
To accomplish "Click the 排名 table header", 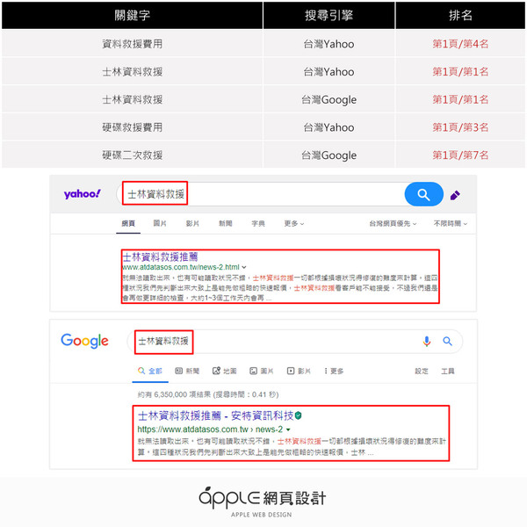I will [460, 15].
